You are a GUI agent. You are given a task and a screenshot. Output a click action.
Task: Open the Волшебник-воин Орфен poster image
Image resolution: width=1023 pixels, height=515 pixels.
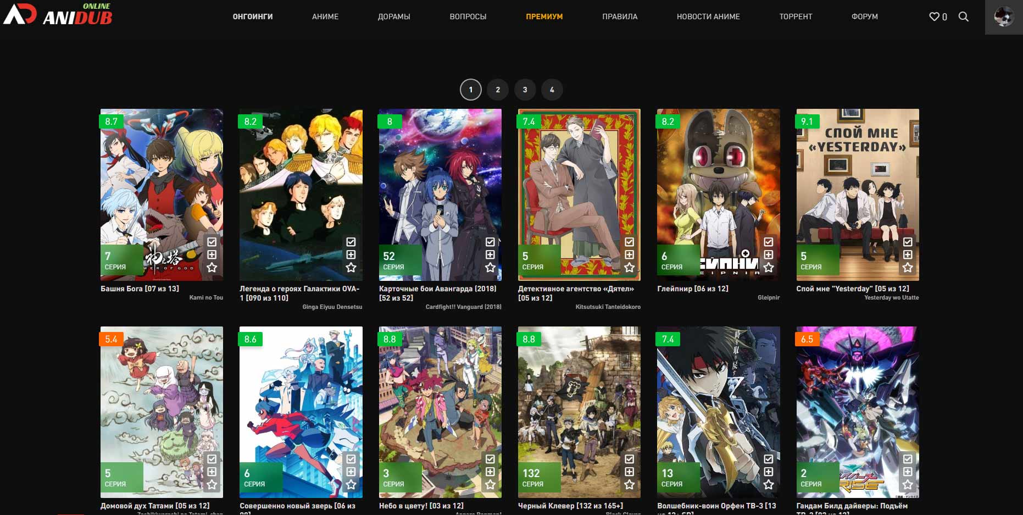pyautogui.click(x=719, y=412)
